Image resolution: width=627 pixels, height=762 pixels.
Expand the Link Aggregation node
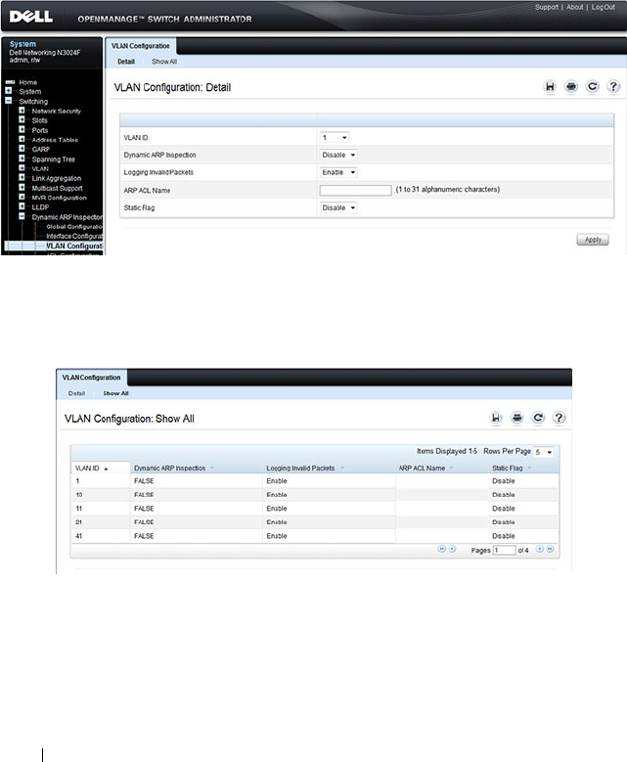pos(22,178)
